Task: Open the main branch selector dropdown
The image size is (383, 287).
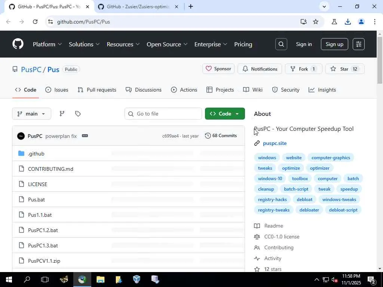Action: pyautogui.click(x=31, y=114)
